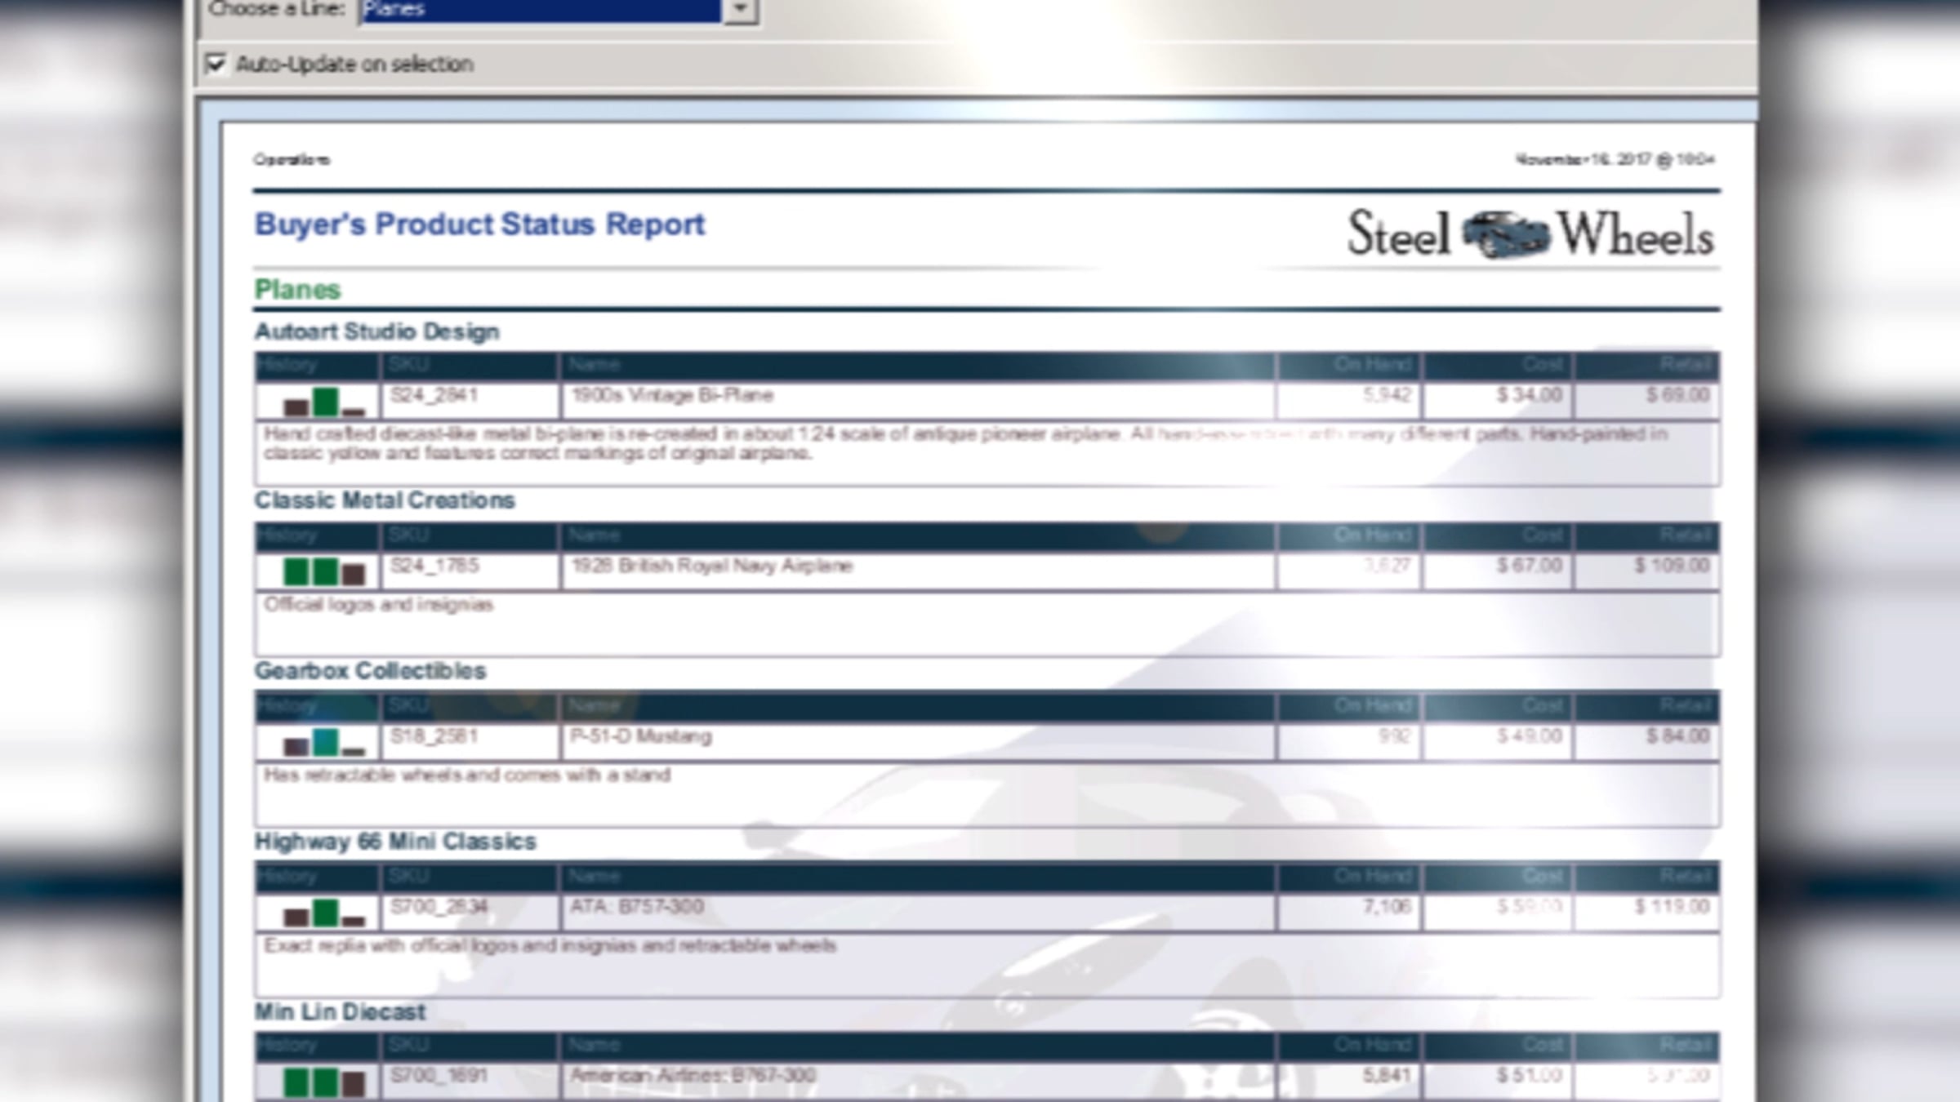Click the cost value $49.00
This screenshot has width=1960, height=1102.
click(1529, 737)
